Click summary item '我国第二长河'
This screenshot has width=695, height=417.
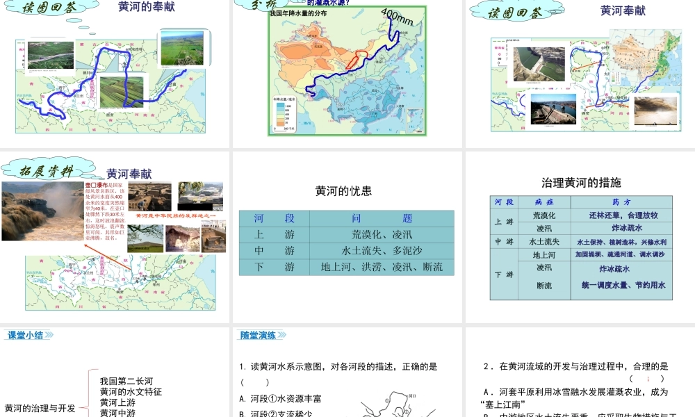click(126, 381)
